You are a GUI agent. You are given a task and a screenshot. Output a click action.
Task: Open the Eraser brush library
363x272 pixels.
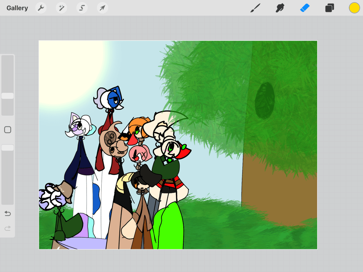pos(305,8)
